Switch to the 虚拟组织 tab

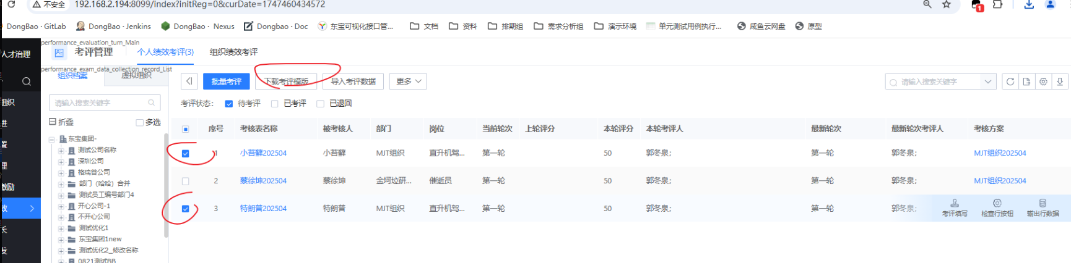136,75
